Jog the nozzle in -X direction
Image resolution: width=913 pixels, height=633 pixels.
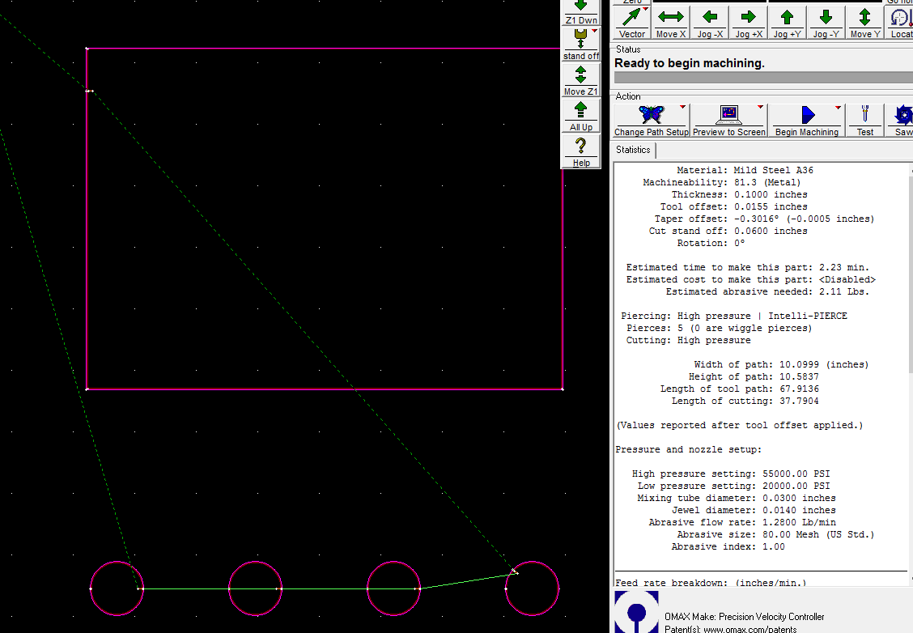point(710,23)
